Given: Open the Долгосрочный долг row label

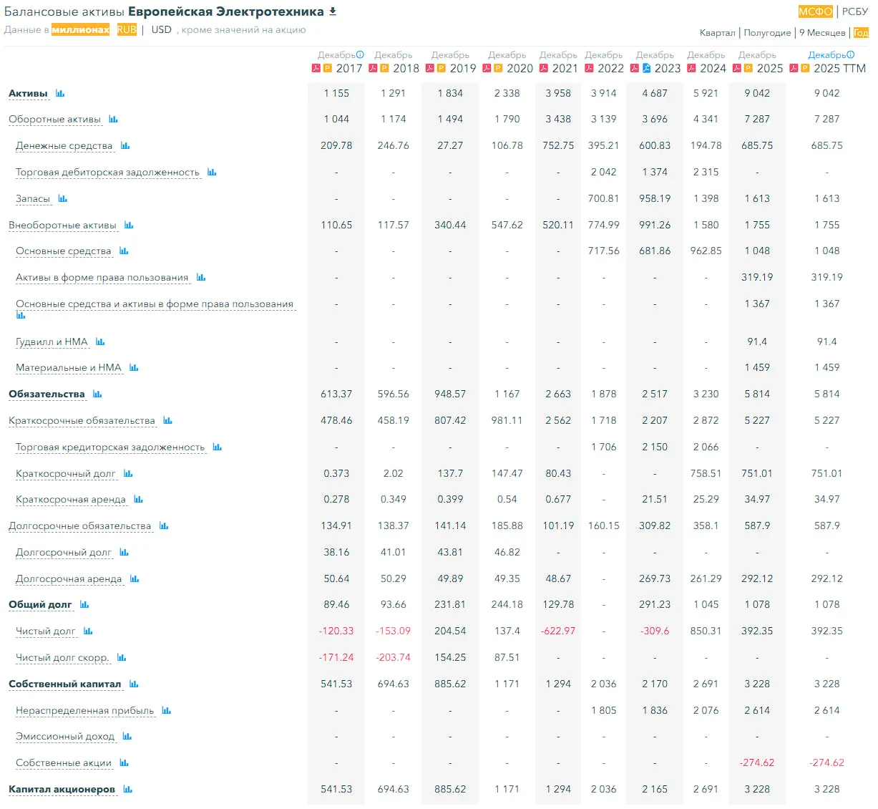Looking at the screenshot, I should (64, 553).
